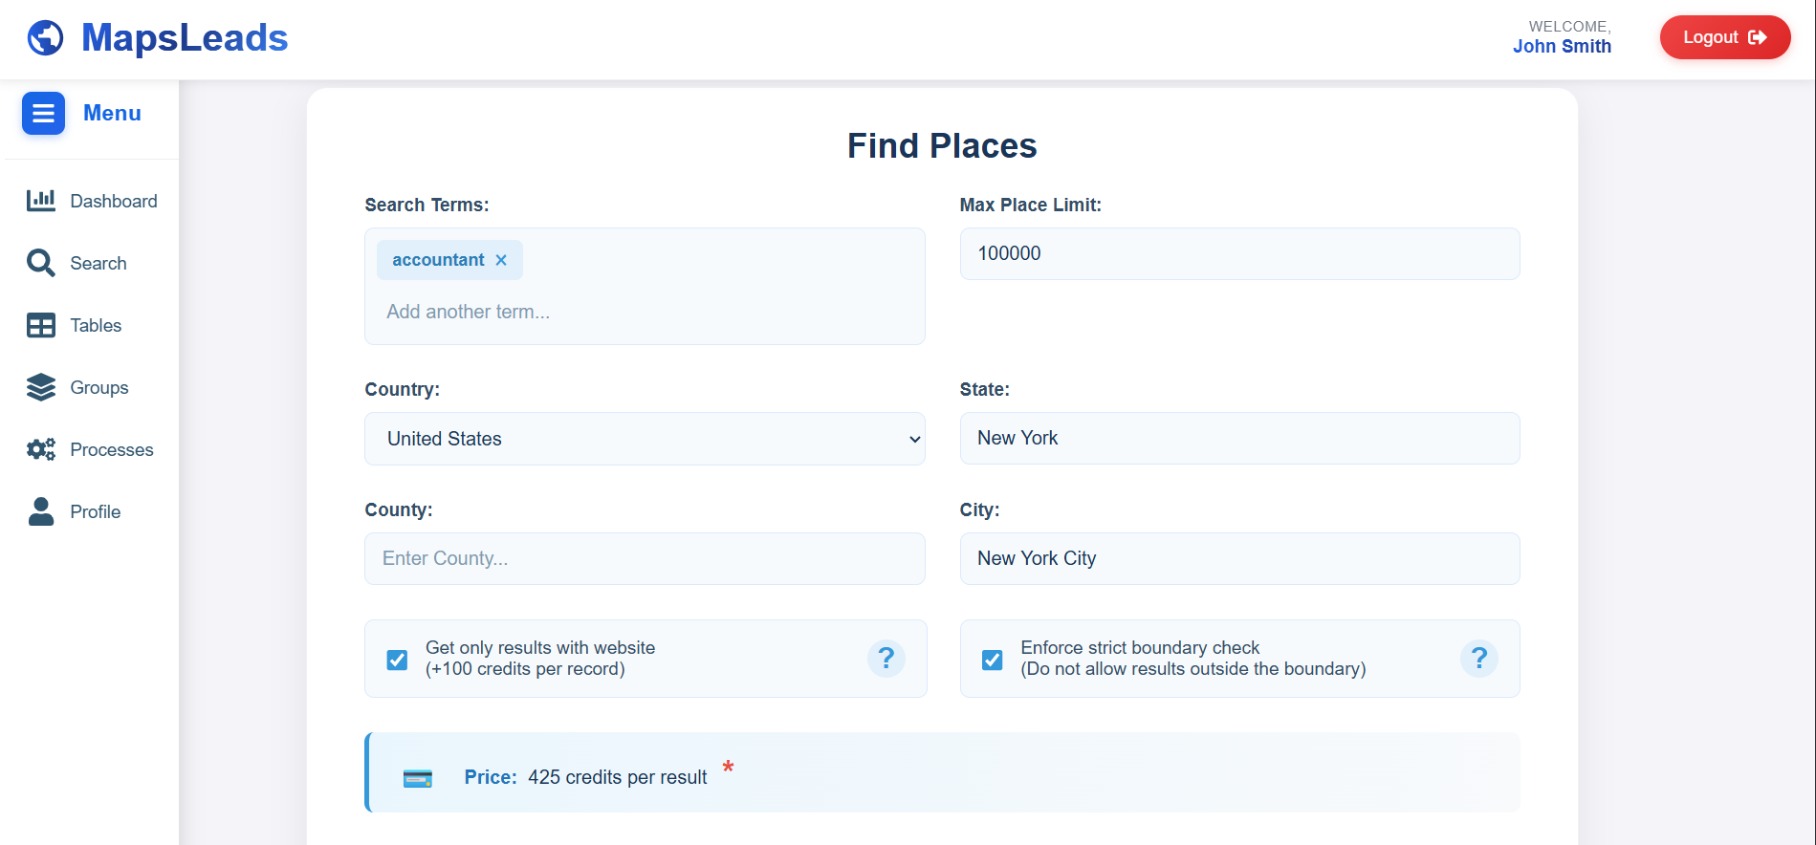Viewport: 1816px width, 845px height.
Task: Click the red Logout button
Action: pos(1725,37)
